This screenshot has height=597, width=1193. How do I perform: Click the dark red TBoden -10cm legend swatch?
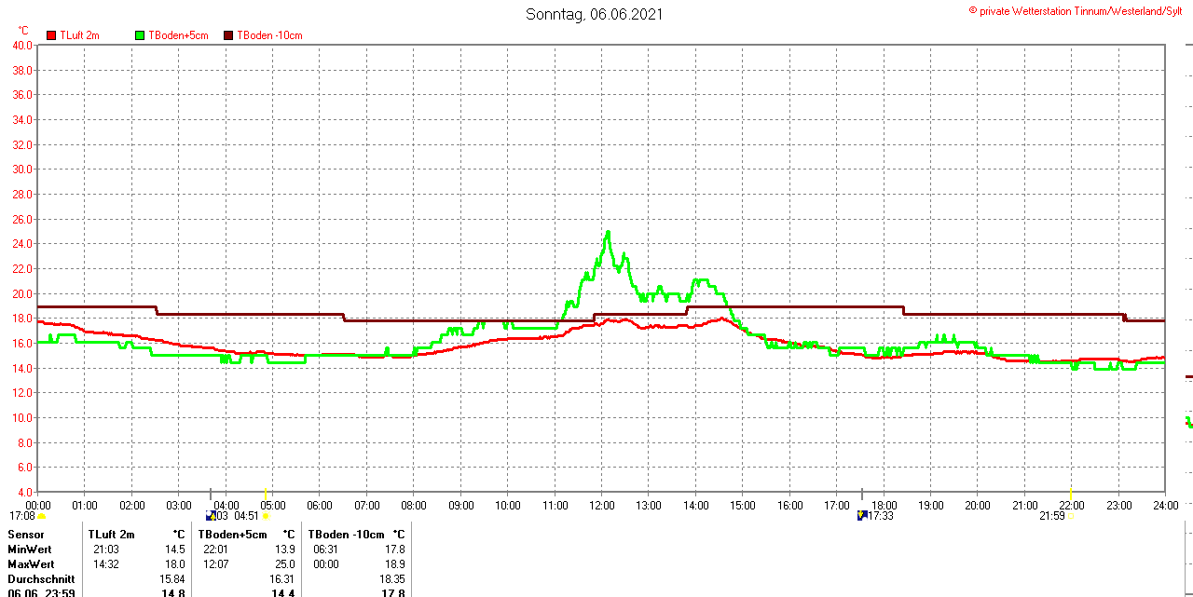[x=229, y=35]
